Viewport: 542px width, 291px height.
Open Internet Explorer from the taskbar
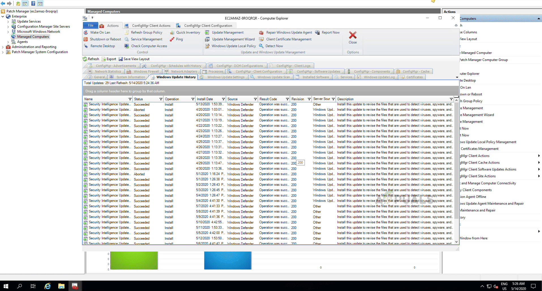(47, 286)
